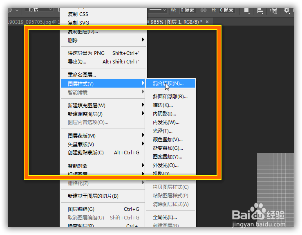
Task: Open the shape mode (形状) dropdown
Action: click(x=39, y=10)
